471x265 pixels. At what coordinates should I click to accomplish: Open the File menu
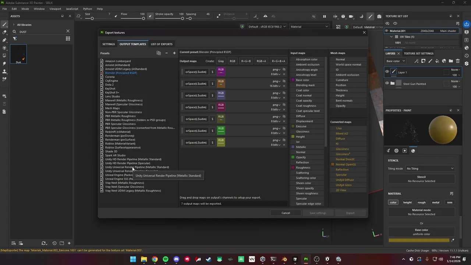point(5,9)
